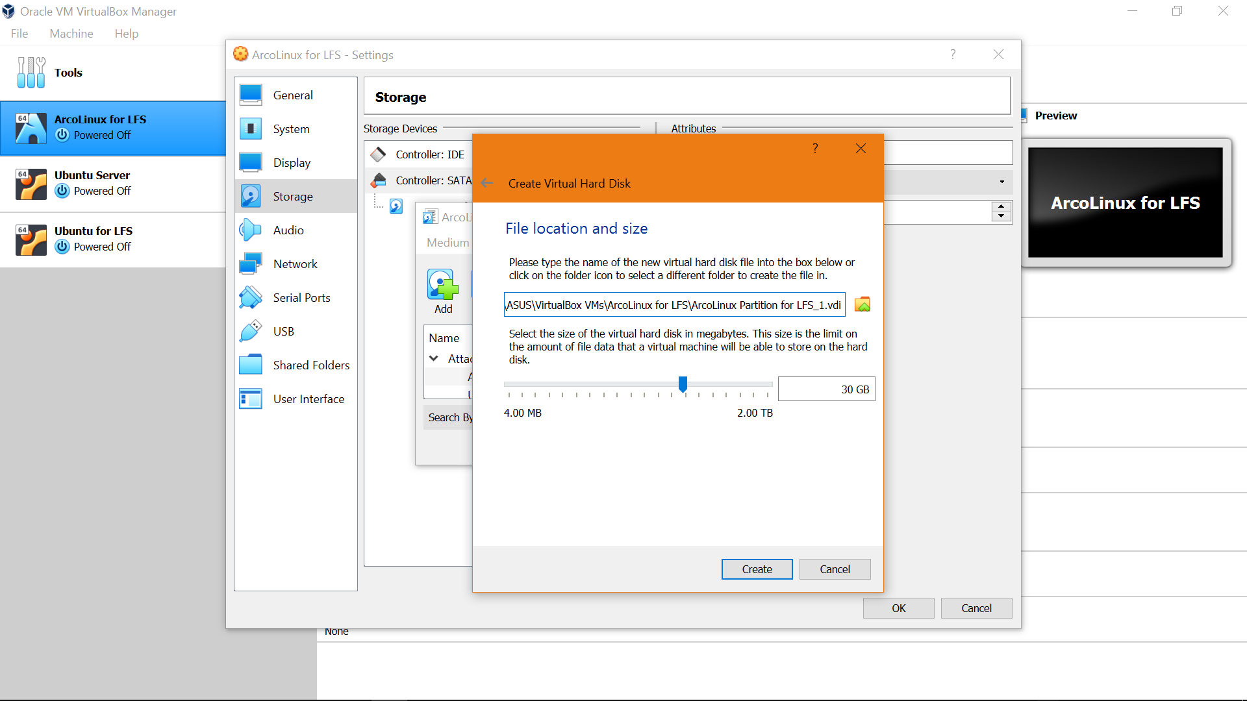
Task: Open the Help menu
Action: pyautogui.click(x=127, y=34)
